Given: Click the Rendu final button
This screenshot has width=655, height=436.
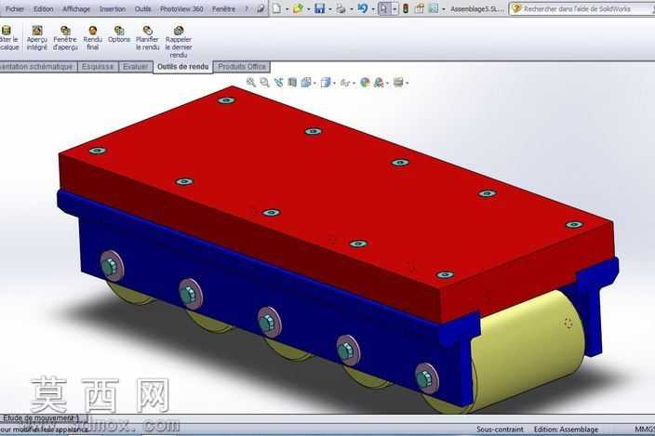Looking at the screenshot, I should coord(93,38).
